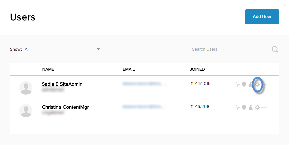289x145 pixels.
Task: Click the shield icon for Christina ContentMgr
Action: (x=244, y=107)
